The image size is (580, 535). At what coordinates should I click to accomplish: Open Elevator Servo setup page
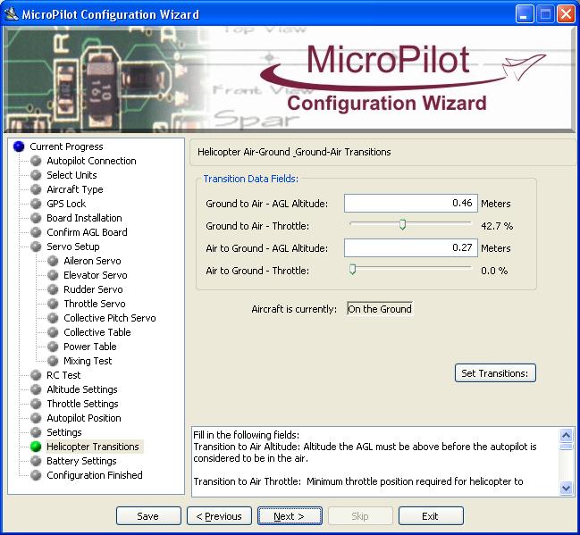(96, 275)
